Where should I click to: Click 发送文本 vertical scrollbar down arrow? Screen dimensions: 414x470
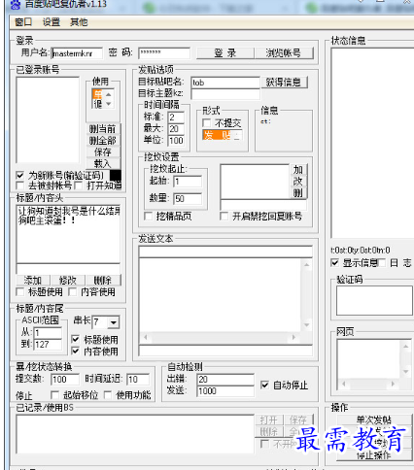click(x=307, y=325)
